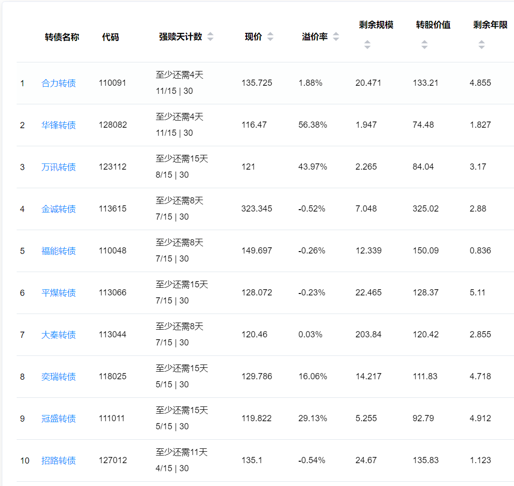Click the 代码 column header

pos(110,37)
